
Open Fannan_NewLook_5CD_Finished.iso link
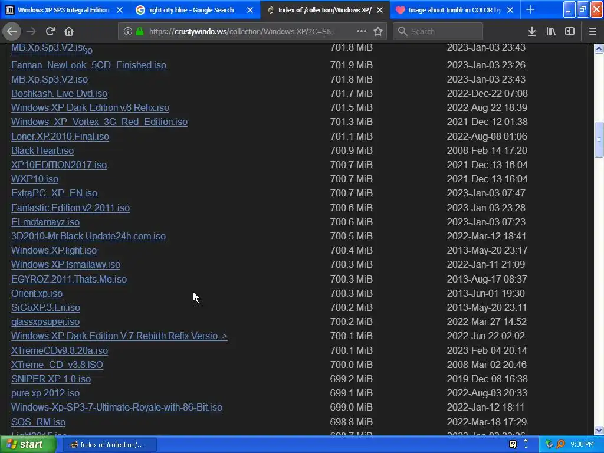coord(88,65)
